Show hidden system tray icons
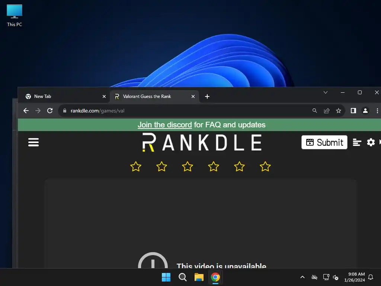The image size is (381, 286). (302, 277)
